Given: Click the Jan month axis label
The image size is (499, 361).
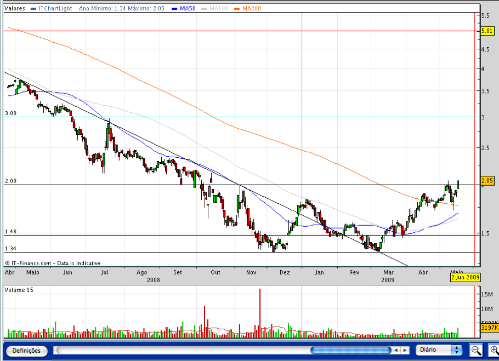Looking at the screenshot, I should click(x=319, y=272).
